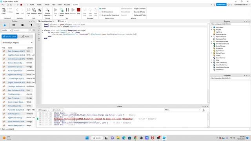Click the Toolbox search magnifier icon
This screenshot has width=251, height=141.
pyautogui.click(x=31, y=30)
